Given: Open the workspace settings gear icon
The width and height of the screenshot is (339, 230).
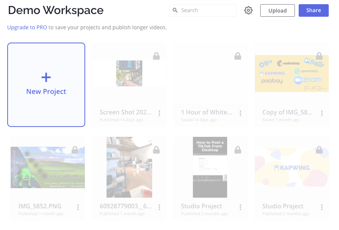Looking at the screenshot, I should pyautogui.click(x=248, y=11).
